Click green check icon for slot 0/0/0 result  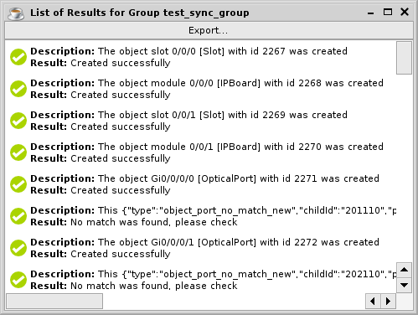pyautogui.click(x=18, y=57)
